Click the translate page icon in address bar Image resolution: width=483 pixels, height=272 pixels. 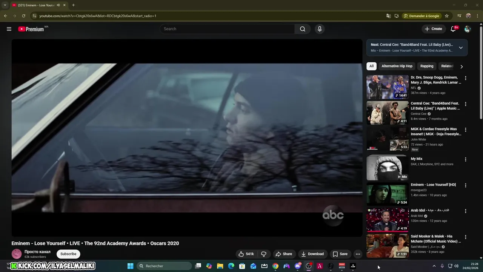[x=389, y=16]
